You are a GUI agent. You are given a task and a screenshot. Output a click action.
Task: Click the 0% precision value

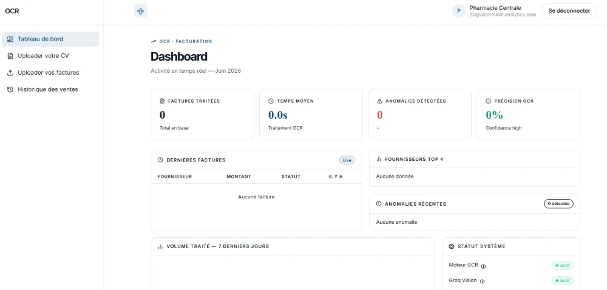494,115
